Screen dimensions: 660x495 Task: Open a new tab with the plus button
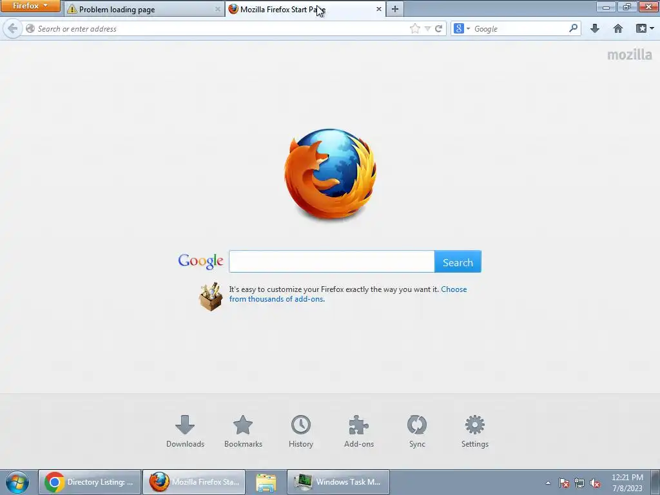[395, 9]
